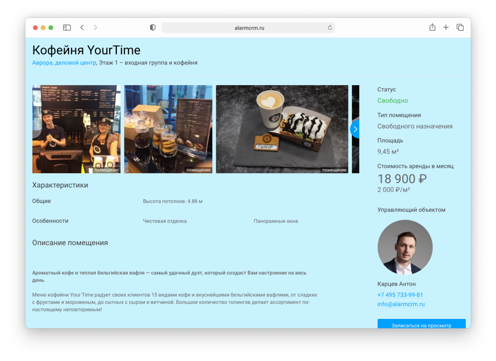Click the manager's round profile photo
The width and height of the screenshot is (496, 361).
(x=405, y=247)
